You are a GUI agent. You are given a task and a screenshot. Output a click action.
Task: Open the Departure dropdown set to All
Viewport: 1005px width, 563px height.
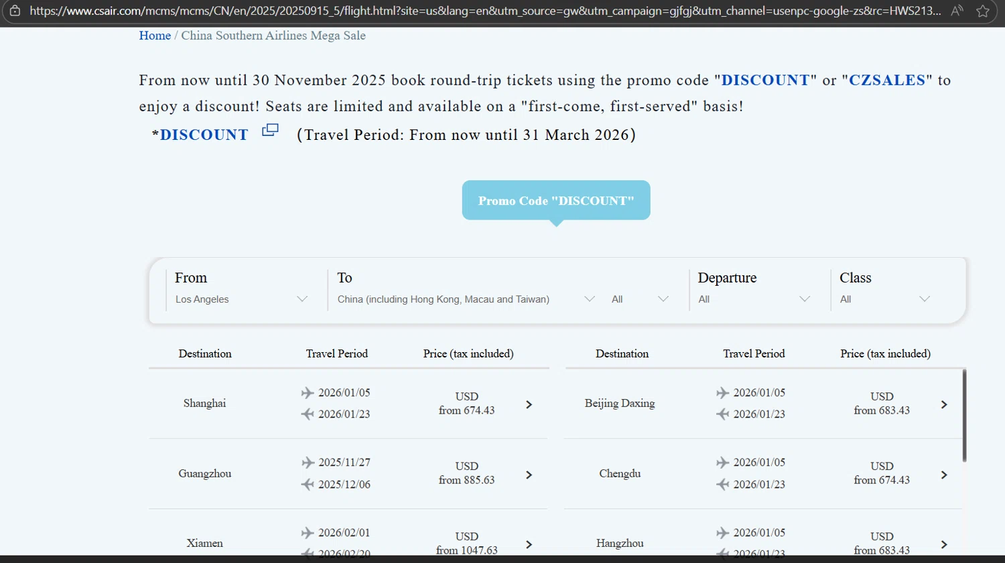point(754,299)
